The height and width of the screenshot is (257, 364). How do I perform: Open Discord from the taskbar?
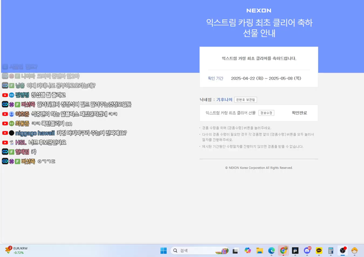307,250
